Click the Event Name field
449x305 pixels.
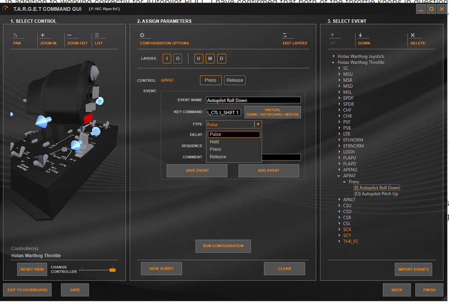point(253,100)
